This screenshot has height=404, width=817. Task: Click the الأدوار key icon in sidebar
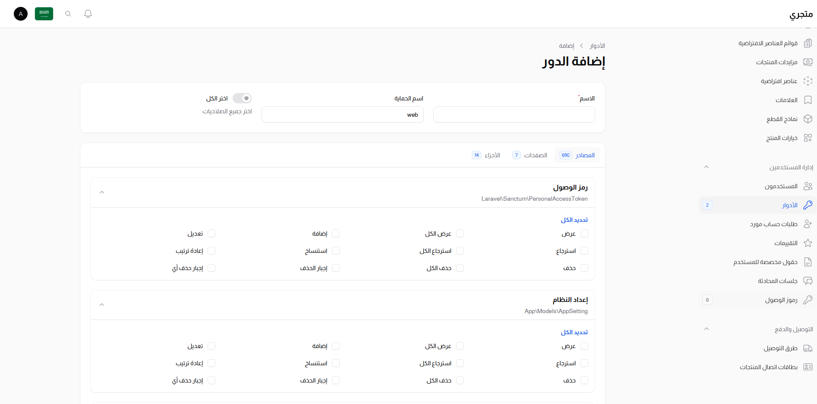coord(808,205)
